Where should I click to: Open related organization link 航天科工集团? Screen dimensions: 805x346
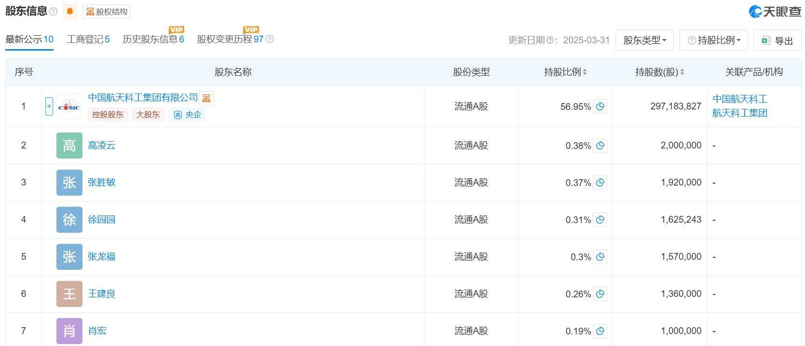739,113
